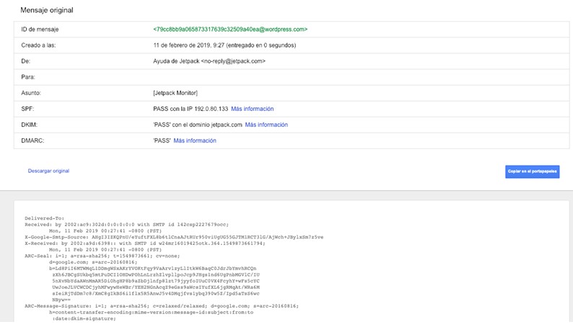This screenshot has width=573, height=327.
Task: Click the 'SPF:' label
Action: [27, 109]
